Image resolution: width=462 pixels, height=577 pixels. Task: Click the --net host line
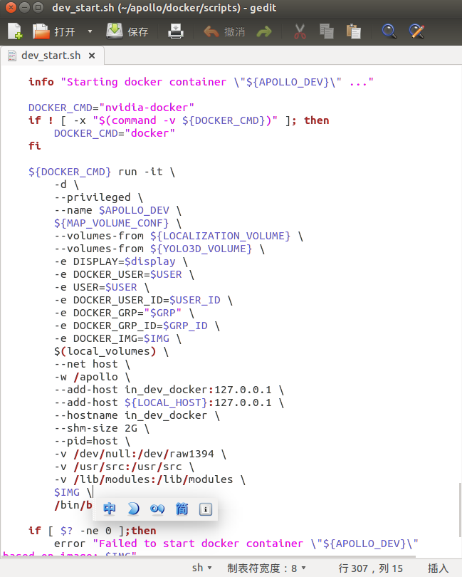[x=92, y=364]
